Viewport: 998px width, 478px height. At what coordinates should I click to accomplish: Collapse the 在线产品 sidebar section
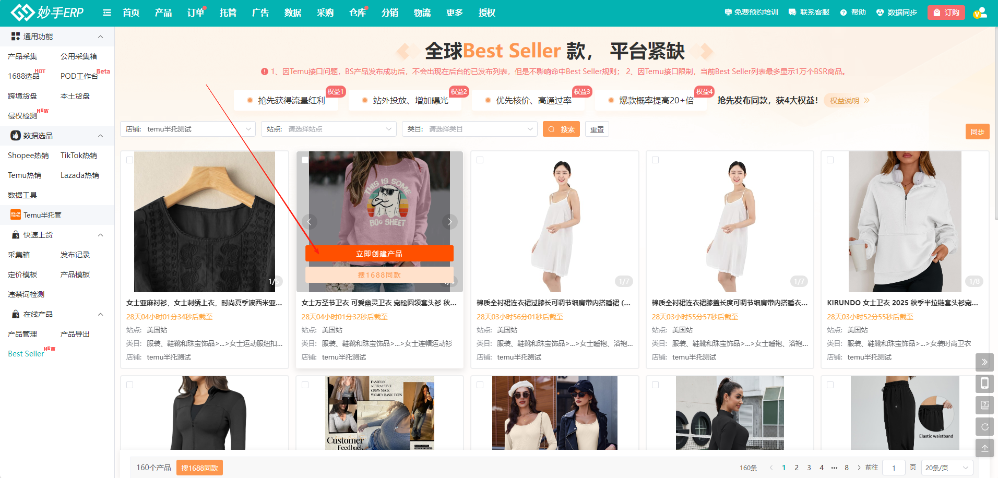[x=101, y=314]
